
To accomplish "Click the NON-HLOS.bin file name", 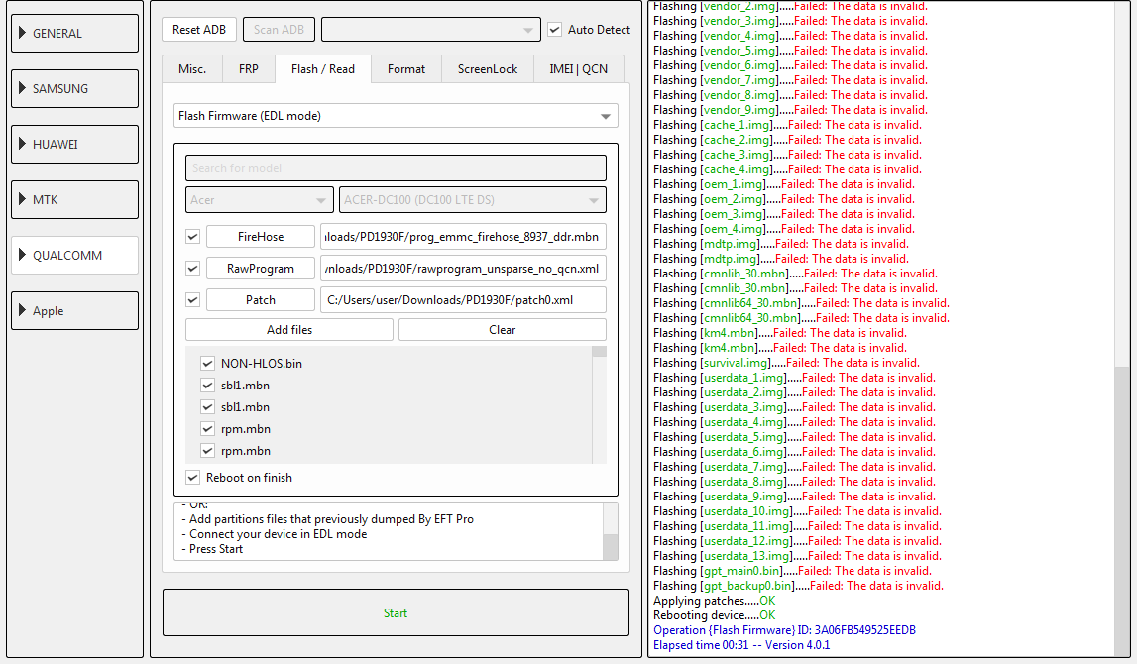I will [261, 363].
